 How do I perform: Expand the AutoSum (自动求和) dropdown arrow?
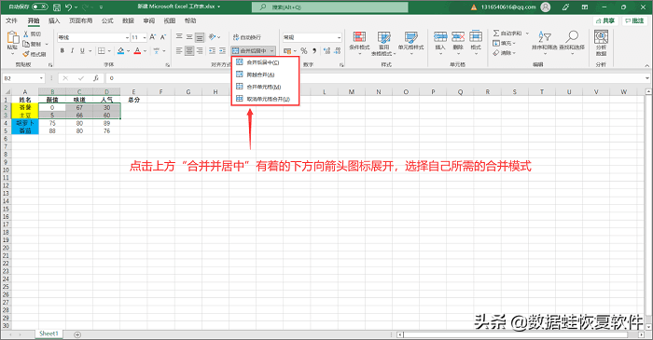pos(527,34)
